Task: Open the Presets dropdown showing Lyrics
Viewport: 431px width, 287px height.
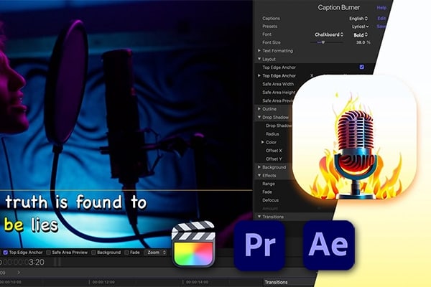Action: (361, 27)
